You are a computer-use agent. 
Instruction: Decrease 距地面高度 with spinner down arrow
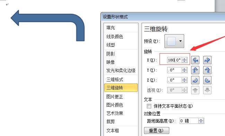201,122
